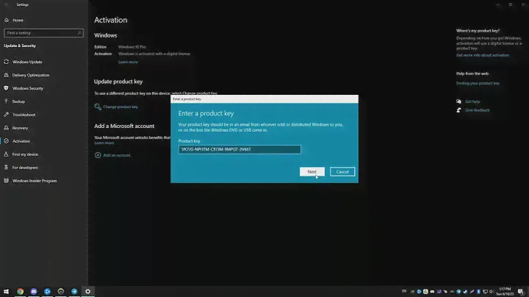The width and height of the screenshot is (529, 297).
Task: Select Troubleshoot in the sidebar
Action: pyautogui.click(x=24, y=115)
